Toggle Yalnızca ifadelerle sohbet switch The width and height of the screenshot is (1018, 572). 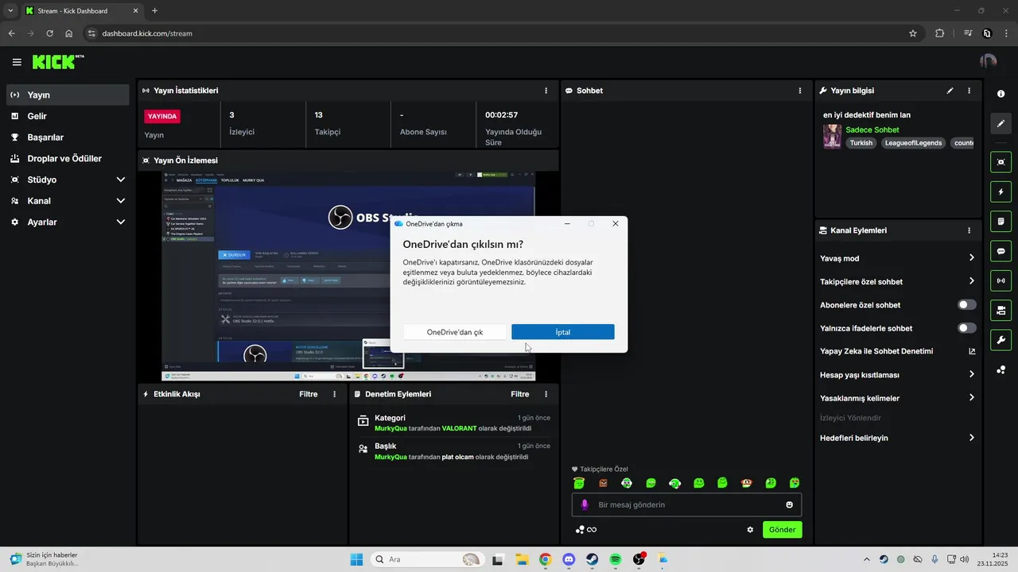pos(967,328)
